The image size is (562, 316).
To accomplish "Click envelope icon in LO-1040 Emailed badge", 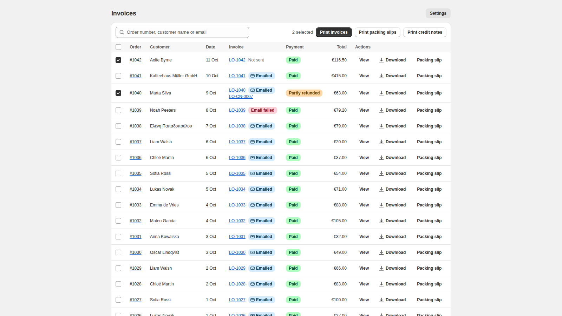I will [253, 90].
